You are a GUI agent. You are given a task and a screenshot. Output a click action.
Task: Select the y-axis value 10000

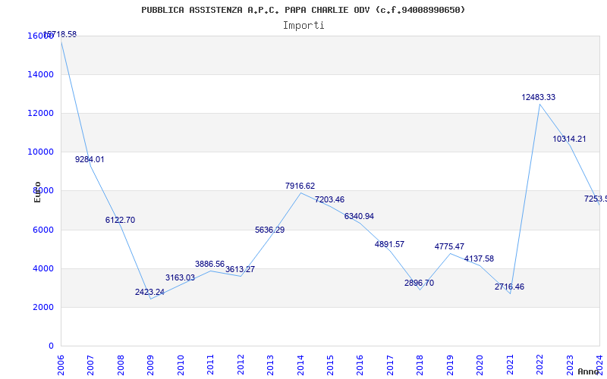(41, 152)
